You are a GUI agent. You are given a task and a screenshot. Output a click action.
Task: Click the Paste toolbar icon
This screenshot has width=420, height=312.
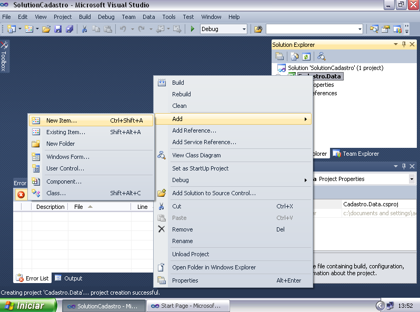(x=108, y=29)
